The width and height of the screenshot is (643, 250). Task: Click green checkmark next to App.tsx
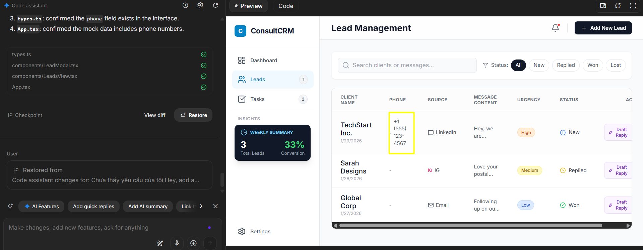click(x=204, y=87)
